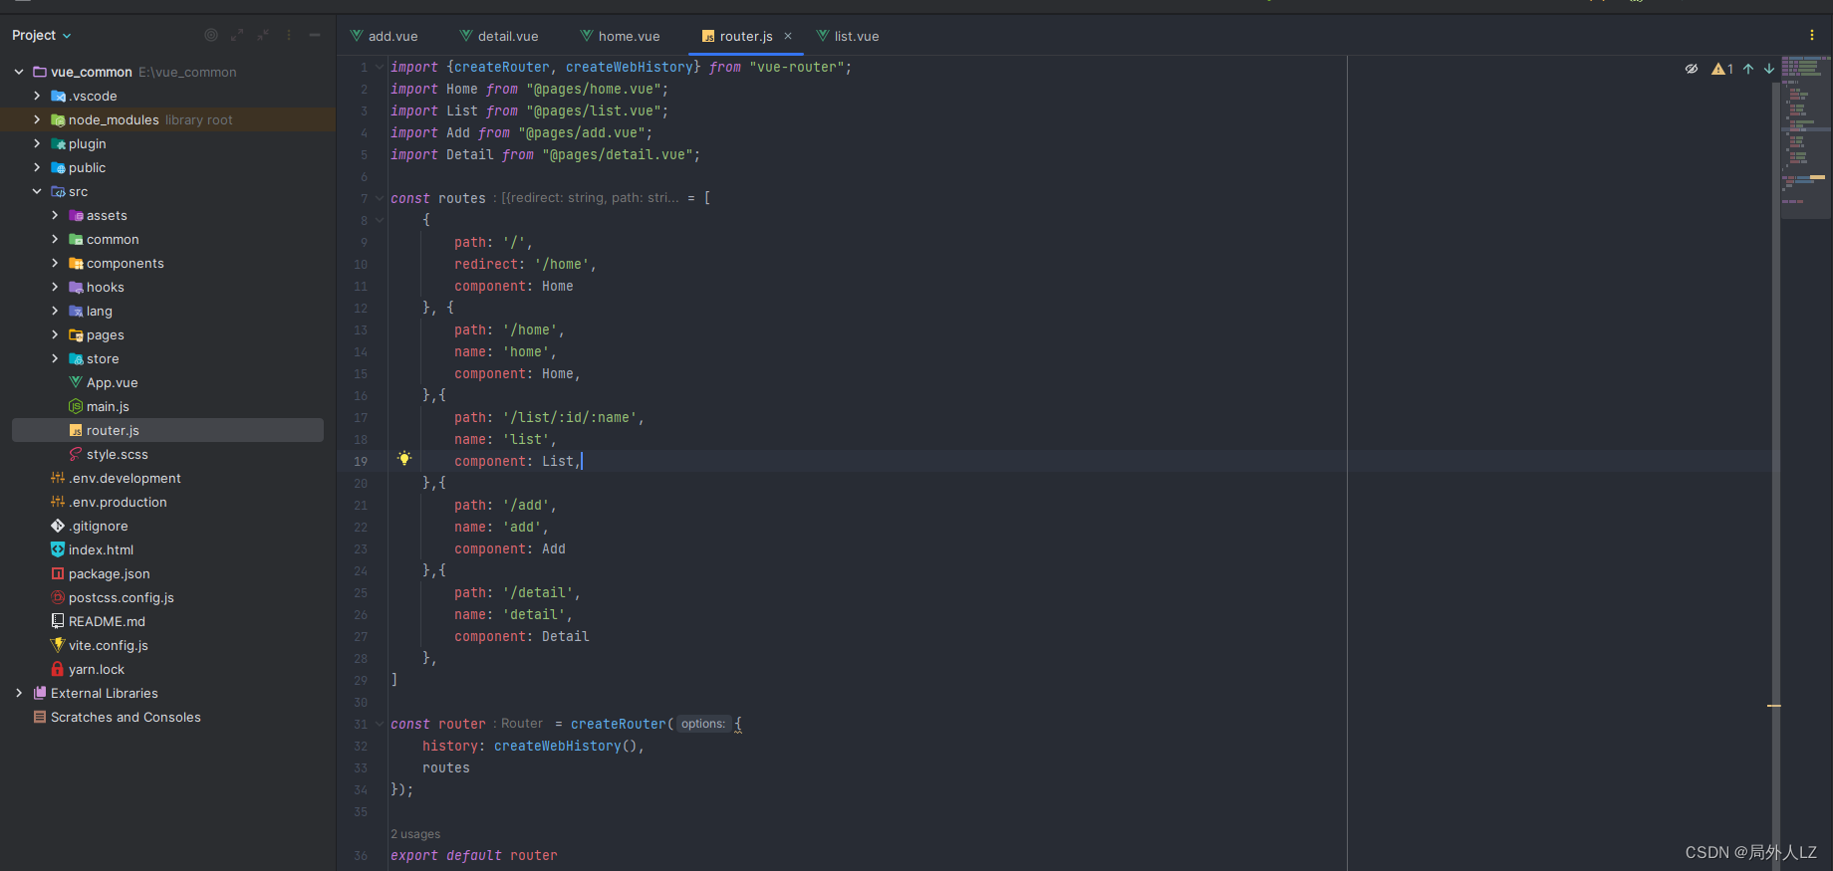Expand the .vscode folder
Screen dimensions: 1833x871
pyautogui.click(x=37, y=96)
